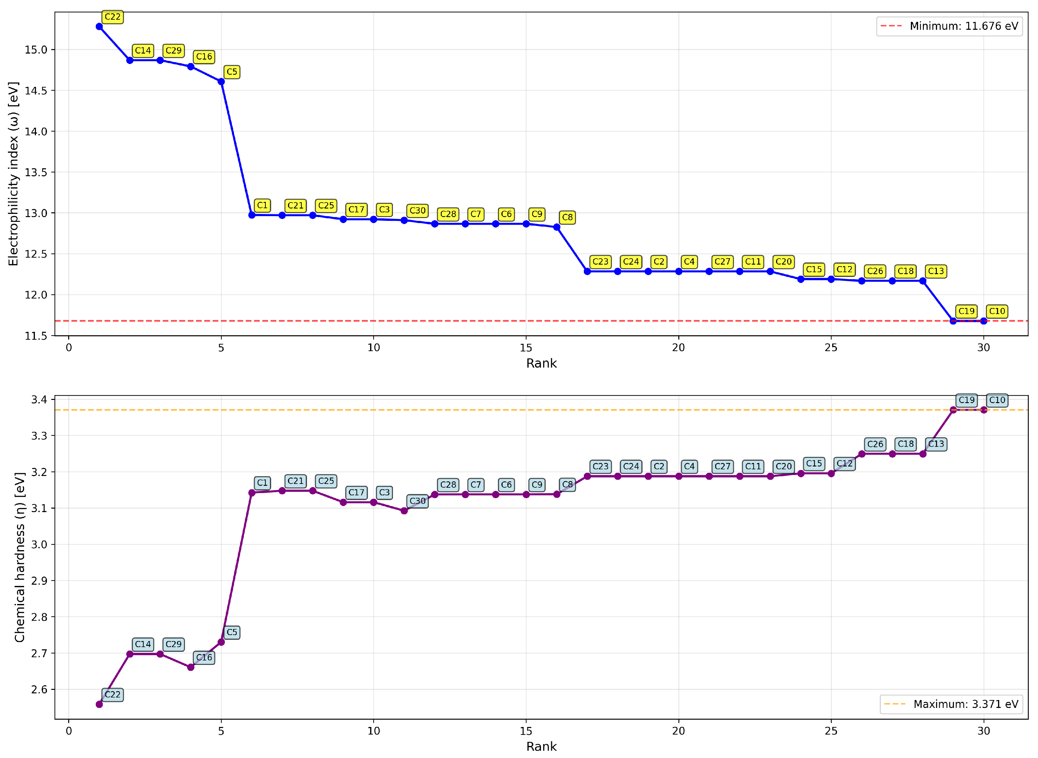
Task: Select the 3.0 y-axis tick label
Action: [39, 545]
